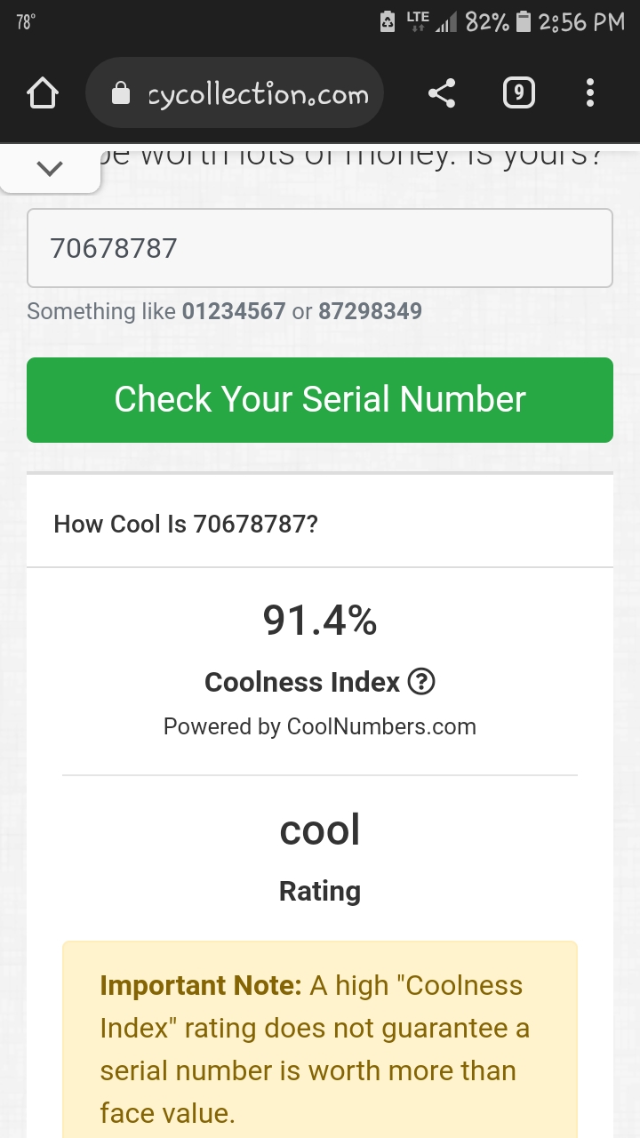This screenshot has height=1138, width=640.
Task: Tap the battery saver icon in status bar
Action: 388,22
